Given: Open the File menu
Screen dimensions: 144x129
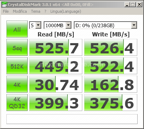Looking at the screenshot, I should [6, 11].
